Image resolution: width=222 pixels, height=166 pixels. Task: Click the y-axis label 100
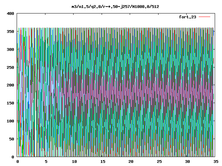[10, 121]
